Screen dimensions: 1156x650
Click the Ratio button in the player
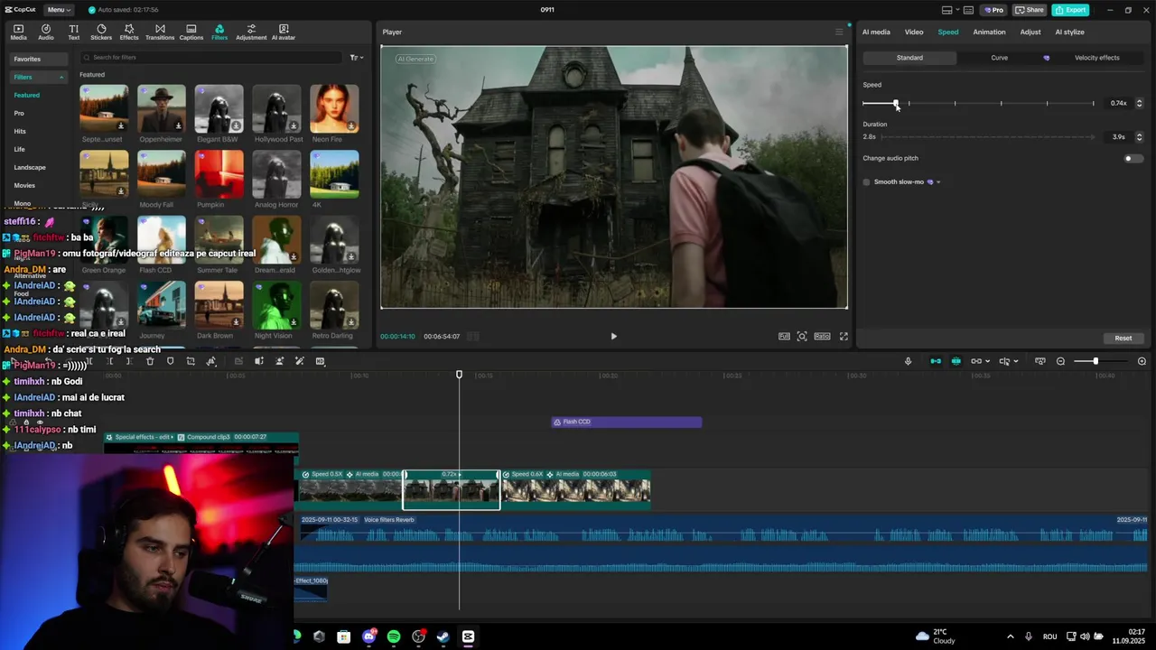point(822,337)
